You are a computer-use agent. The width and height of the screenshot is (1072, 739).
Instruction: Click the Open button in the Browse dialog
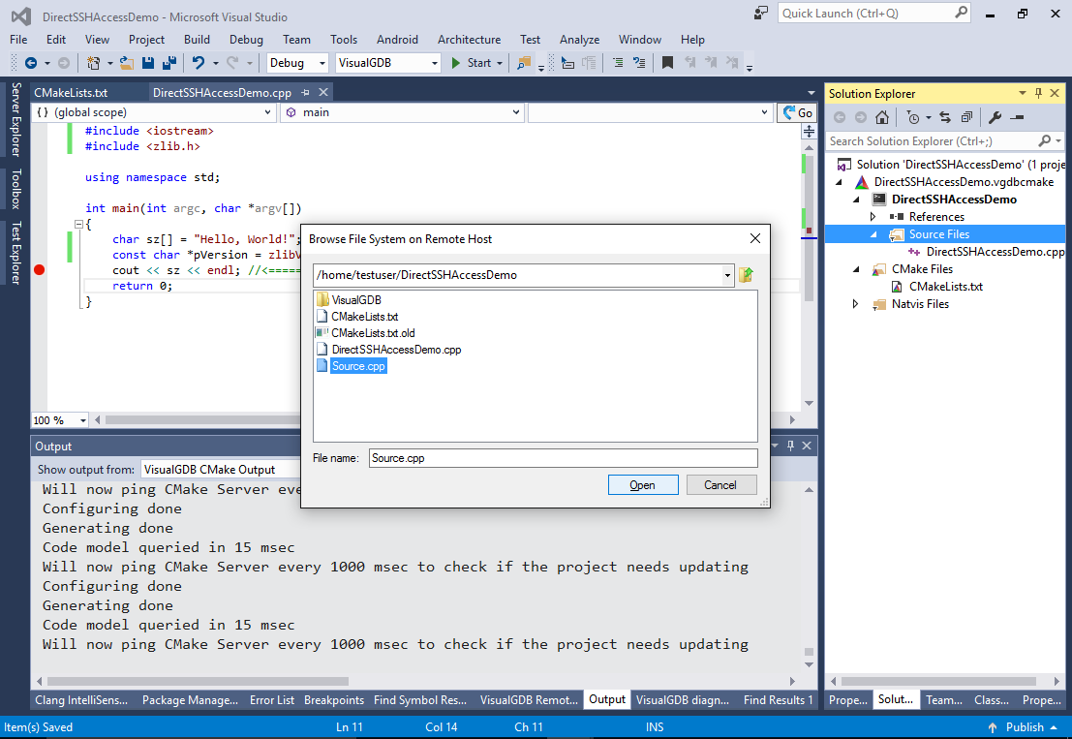click(643, 484)
